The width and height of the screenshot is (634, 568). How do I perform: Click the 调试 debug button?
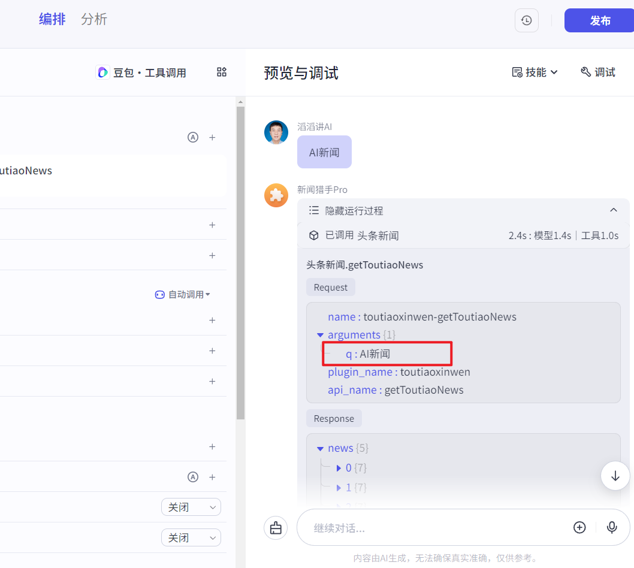tap(597, 72)
